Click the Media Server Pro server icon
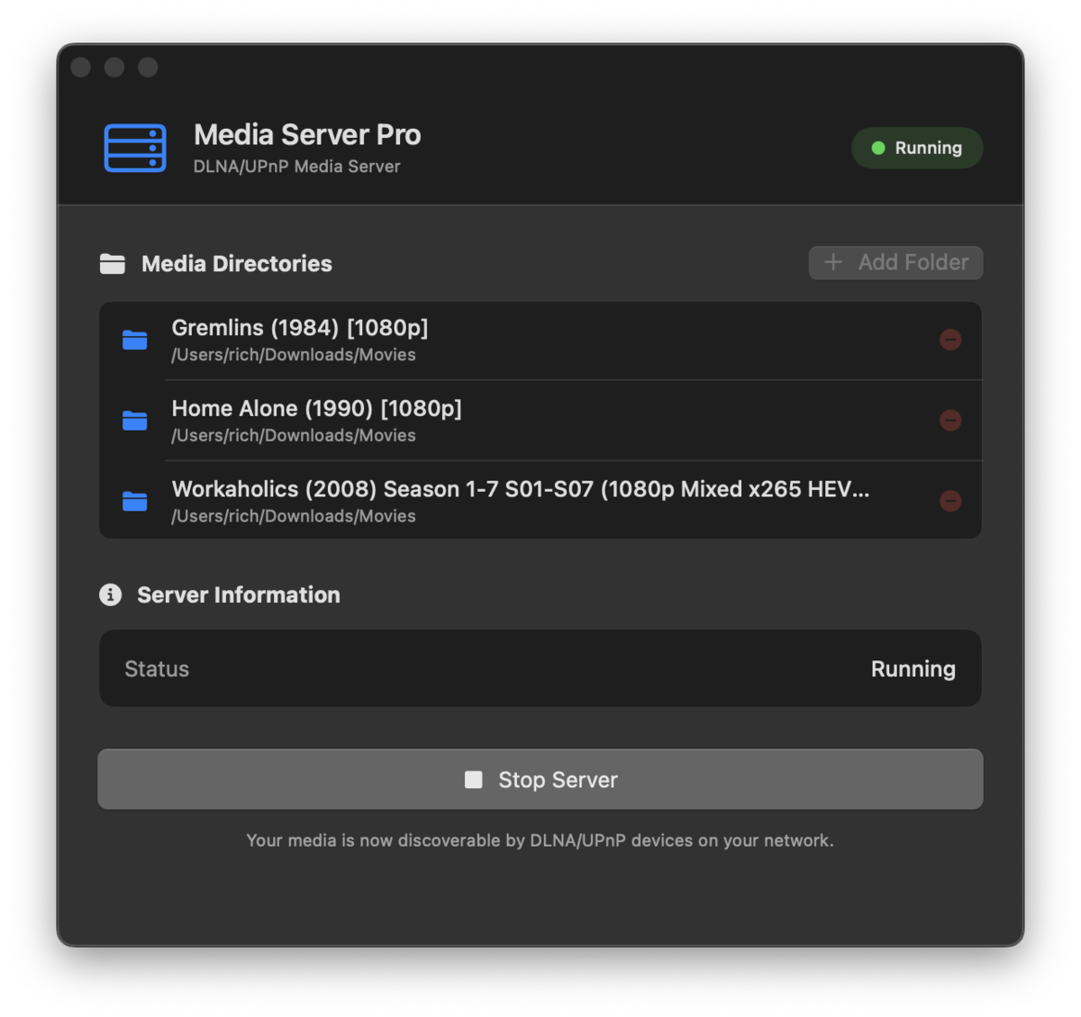1081x1017 pixels. 134,148
